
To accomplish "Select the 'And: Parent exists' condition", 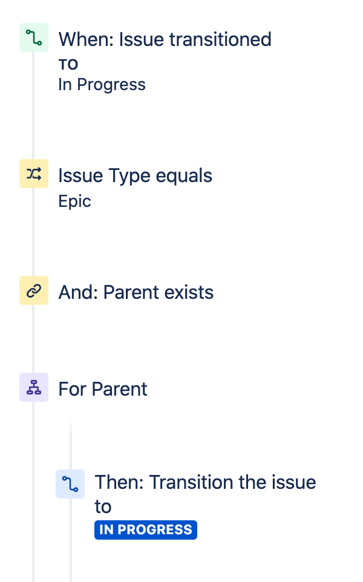I will [136, 292].
